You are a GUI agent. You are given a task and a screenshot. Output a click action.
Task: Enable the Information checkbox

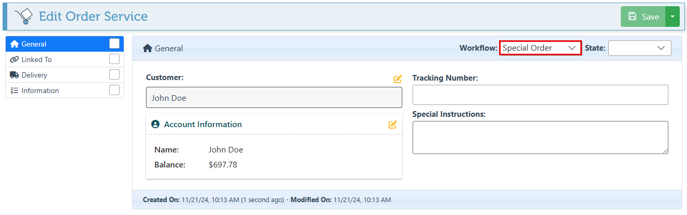114,90
